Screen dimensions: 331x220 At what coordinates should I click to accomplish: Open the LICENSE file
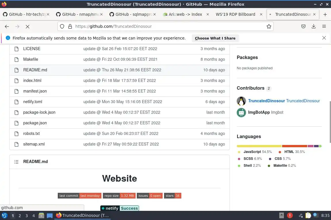(32, 49)
